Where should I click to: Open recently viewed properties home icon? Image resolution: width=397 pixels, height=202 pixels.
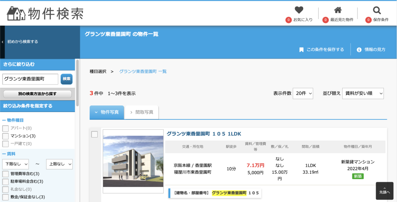pos(338,10)
